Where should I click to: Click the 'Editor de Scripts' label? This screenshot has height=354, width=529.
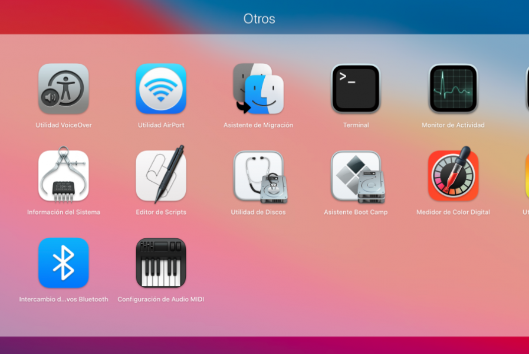click(161, 212)
